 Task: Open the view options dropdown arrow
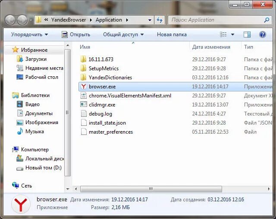pos(232,34)
